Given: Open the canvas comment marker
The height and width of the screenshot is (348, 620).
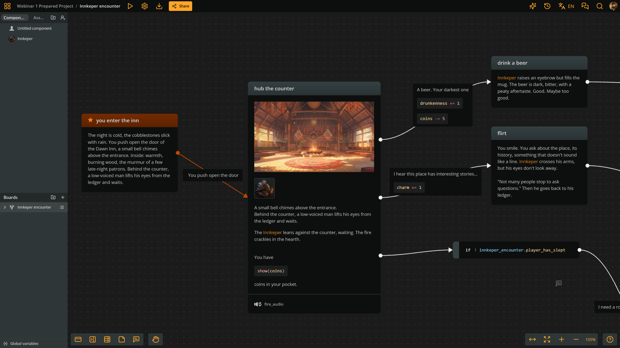Looking at the screenshot, I should pos(559,283).
